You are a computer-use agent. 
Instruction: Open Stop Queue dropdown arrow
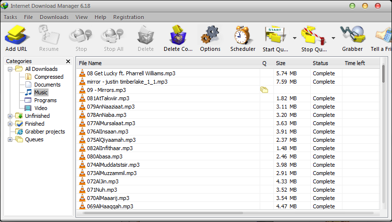(x=333, y=38)
